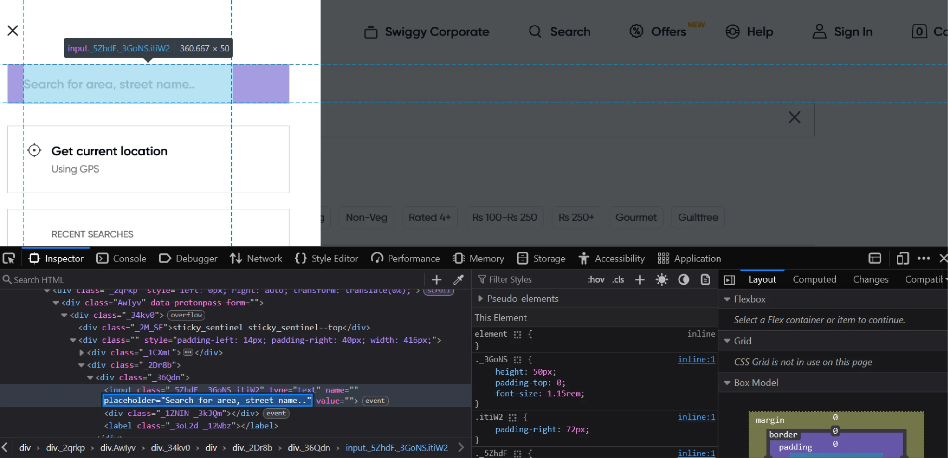Toggle the Rs 250+ filter chip
The width and height of the screenshot is (948, 458).
pyautogui.click(x=576, y=217)
